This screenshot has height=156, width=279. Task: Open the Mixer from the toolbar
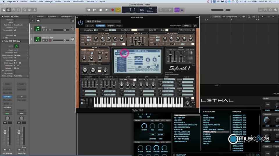click(30, 10)
